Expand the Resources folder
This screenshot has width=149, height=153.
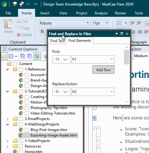pyautogui.click(x=7, y=147)
